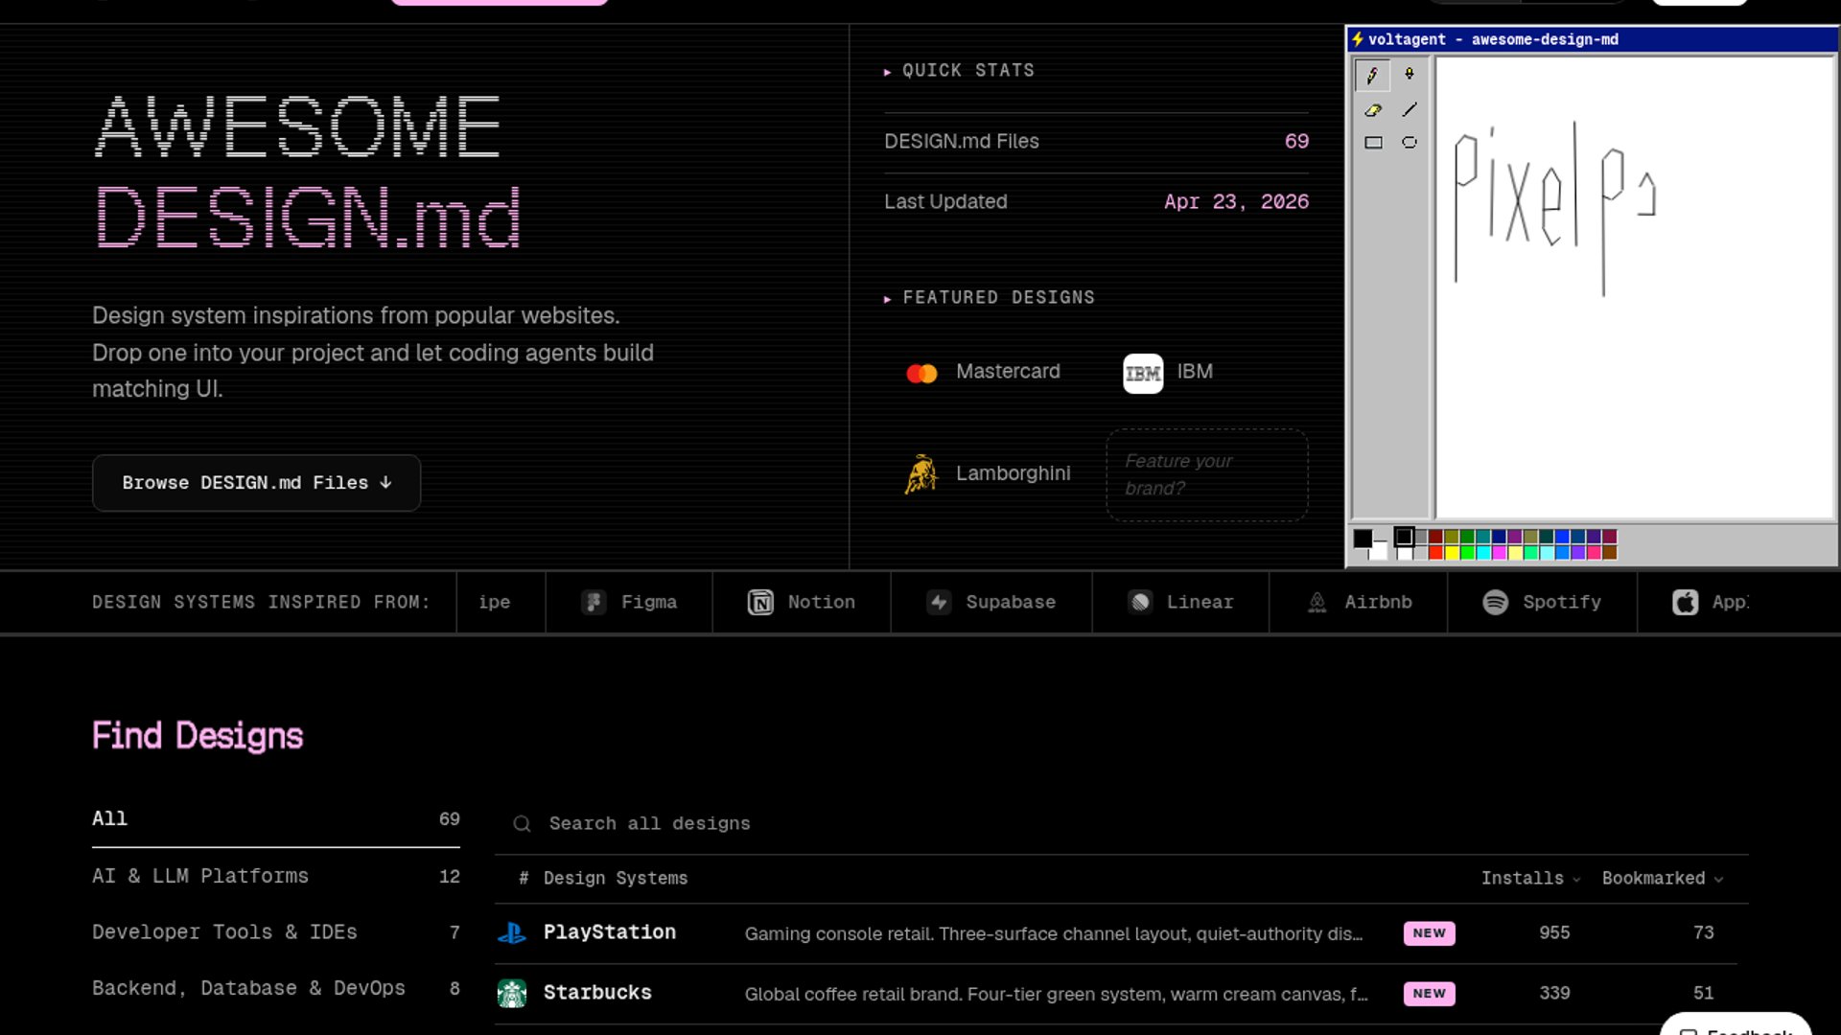The height and width of the screenshot is (1035, 1841).
Task: Click Browse DESIGN.md Files button
Action: pyautogui.click(x=256, y=483)
